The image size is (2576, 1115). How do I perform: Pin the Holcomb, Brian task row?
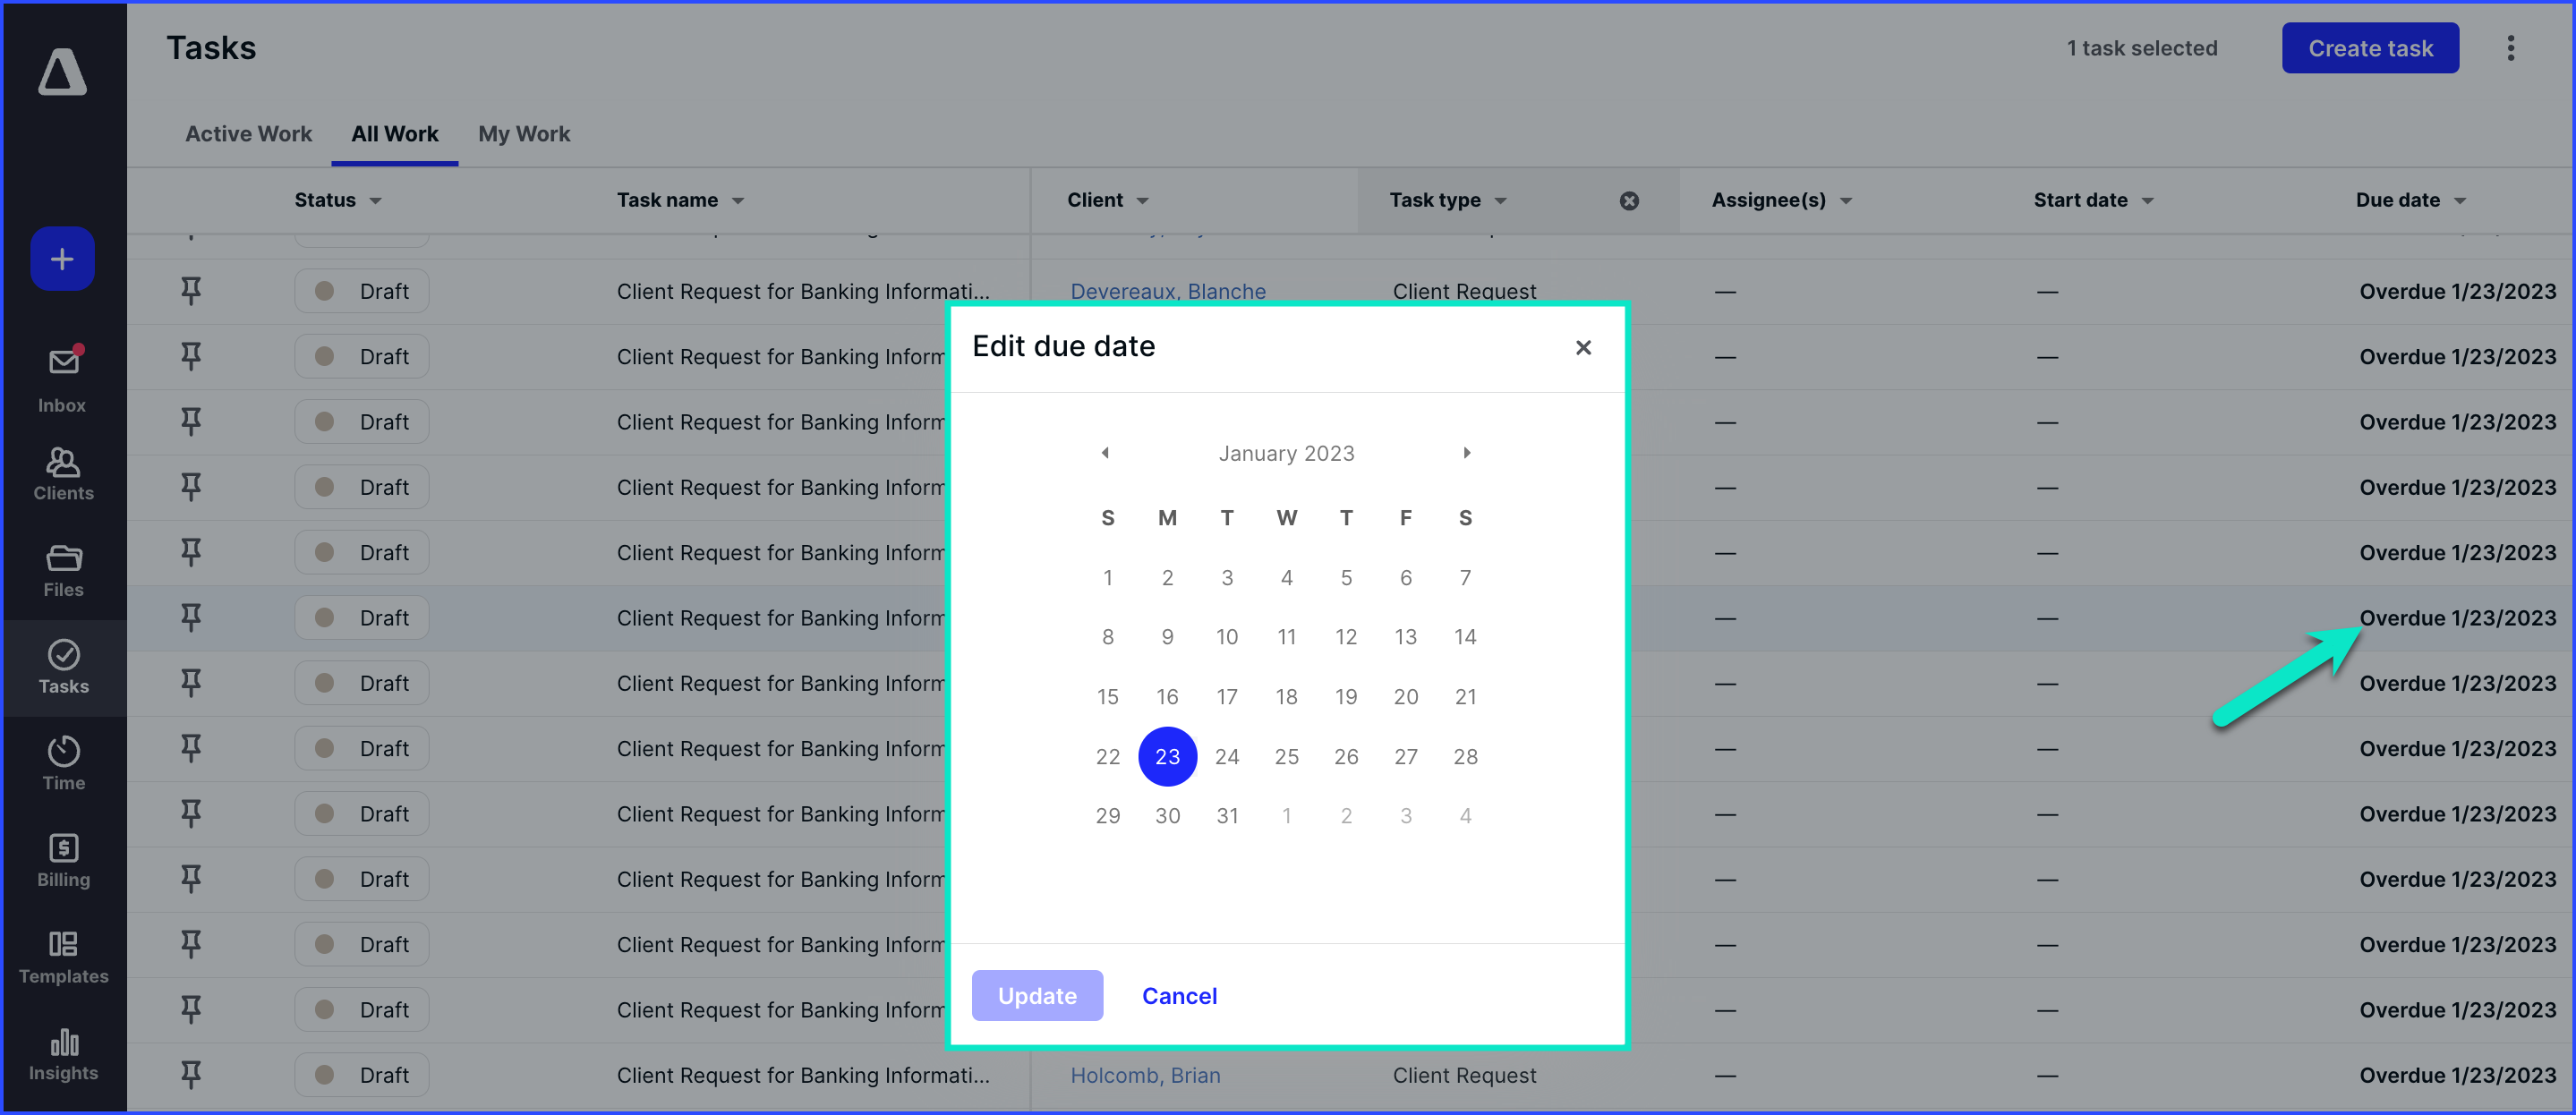190,1075
